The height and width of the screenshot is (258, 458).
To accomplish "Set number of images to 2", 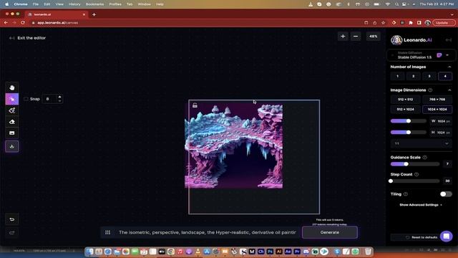I will (414, 77).
